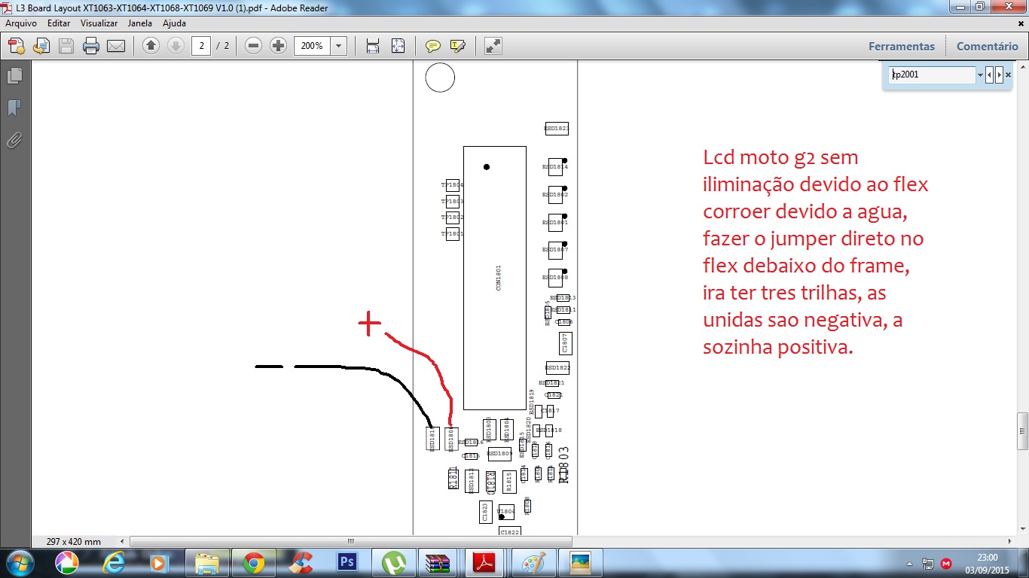
Task: Open the Ajuda menu
Action: [174, 23]
